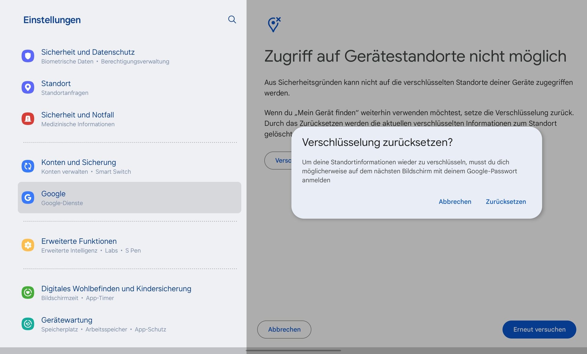Click the Digitales Wohlbefinden green icon
The image size is (587, 354).
28,293
